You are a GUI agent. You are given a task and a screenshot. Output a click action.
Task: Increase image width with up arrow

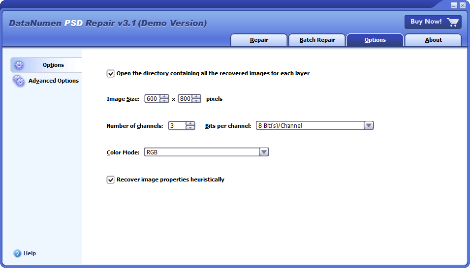coord(164,96)
